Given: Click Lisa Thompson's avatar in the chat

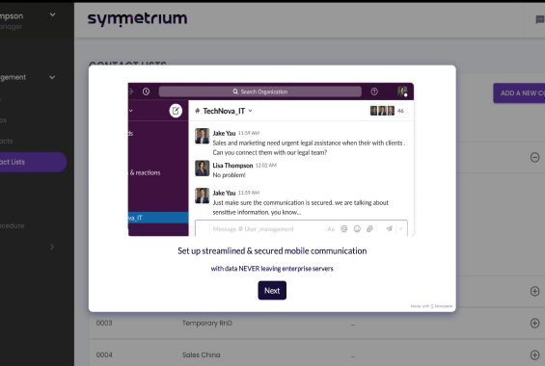Looking at the screenshot, I should tap(202, 168).
